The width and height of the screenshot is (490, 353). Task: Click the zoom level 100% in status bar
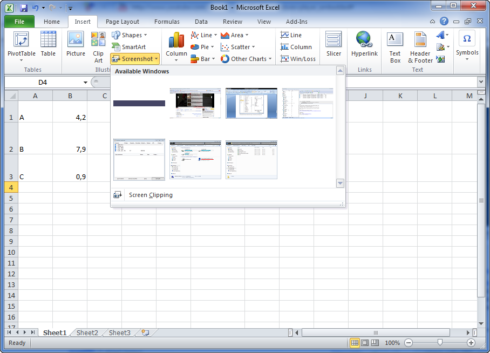392,343
